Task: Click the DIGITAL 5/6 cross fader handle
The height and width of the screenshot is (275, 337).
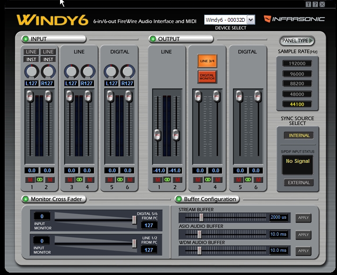Action: 134,220
